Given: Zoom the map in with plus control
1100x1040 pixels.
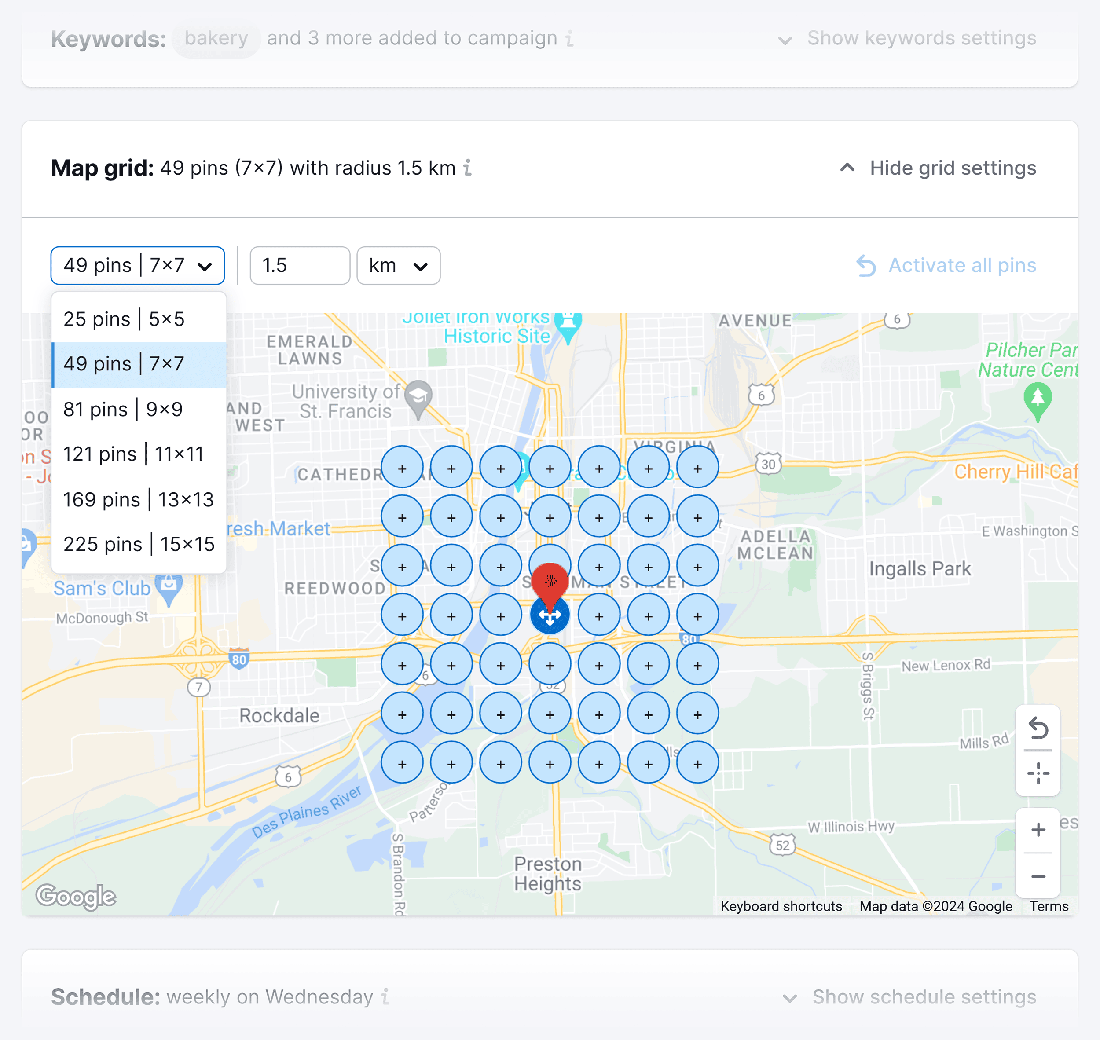Looking at the screenshot, I should pos(1038,830).
